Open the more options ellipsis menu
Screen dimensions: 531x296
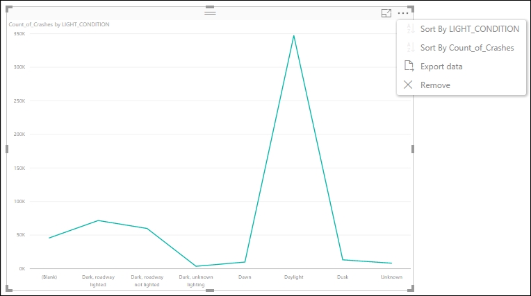click(x=403, y=13)
